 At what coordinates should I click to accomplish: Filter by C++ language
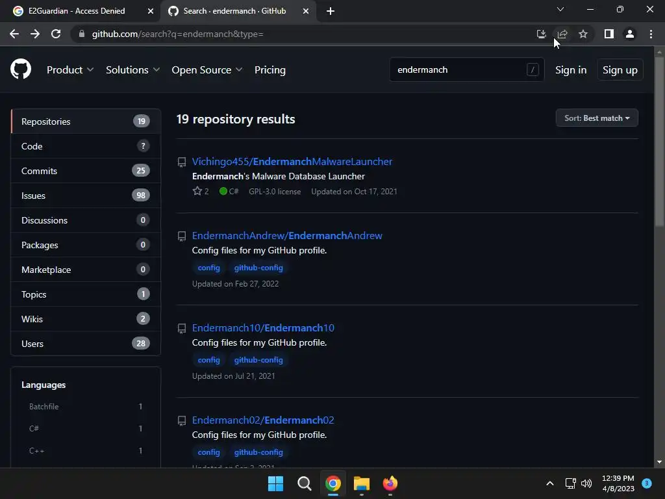pyautogui.click(x=86, y=451)
